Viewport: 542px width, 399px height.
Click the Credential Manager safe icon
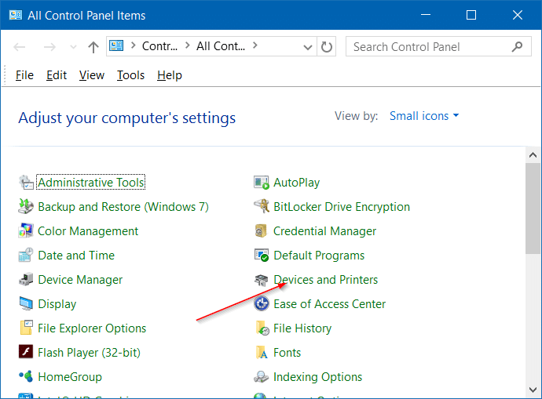tap(262, 231)
